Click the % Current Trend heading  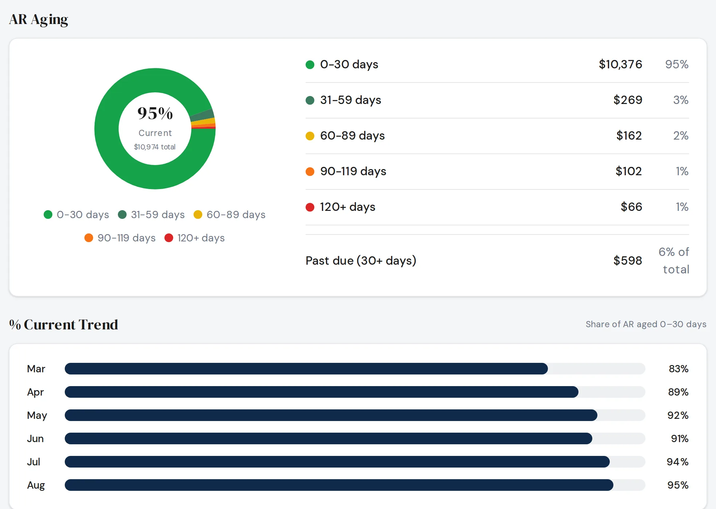pos(64,324)
